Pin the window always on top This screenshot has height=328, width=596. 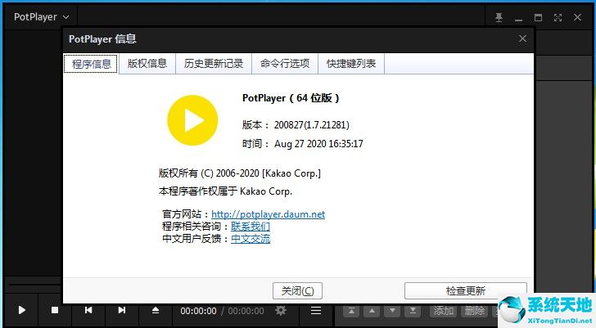499,16
